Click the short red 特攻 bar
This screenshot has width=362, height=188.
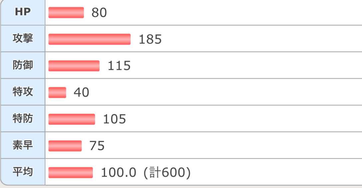coord(57,93)
